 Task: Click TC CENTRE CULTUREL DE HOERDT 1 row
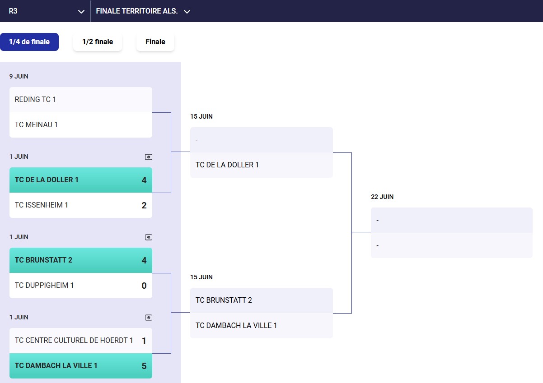[x=81, y=341]
